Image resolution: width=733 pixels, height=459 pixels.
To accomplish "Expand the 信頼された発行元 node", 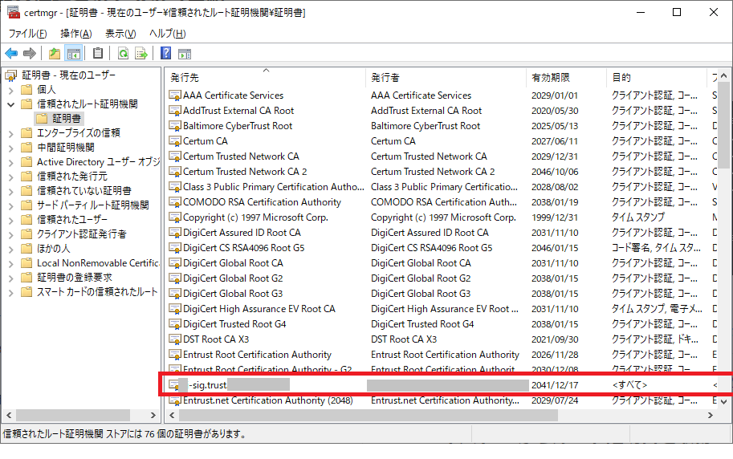I will (x=11, y=177).
